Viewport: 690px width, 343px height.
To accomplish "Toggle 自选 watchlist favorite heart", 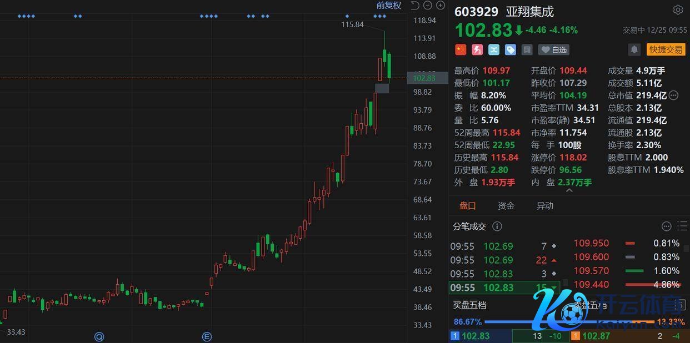I will pyautogui.click(x=554, y=49).
